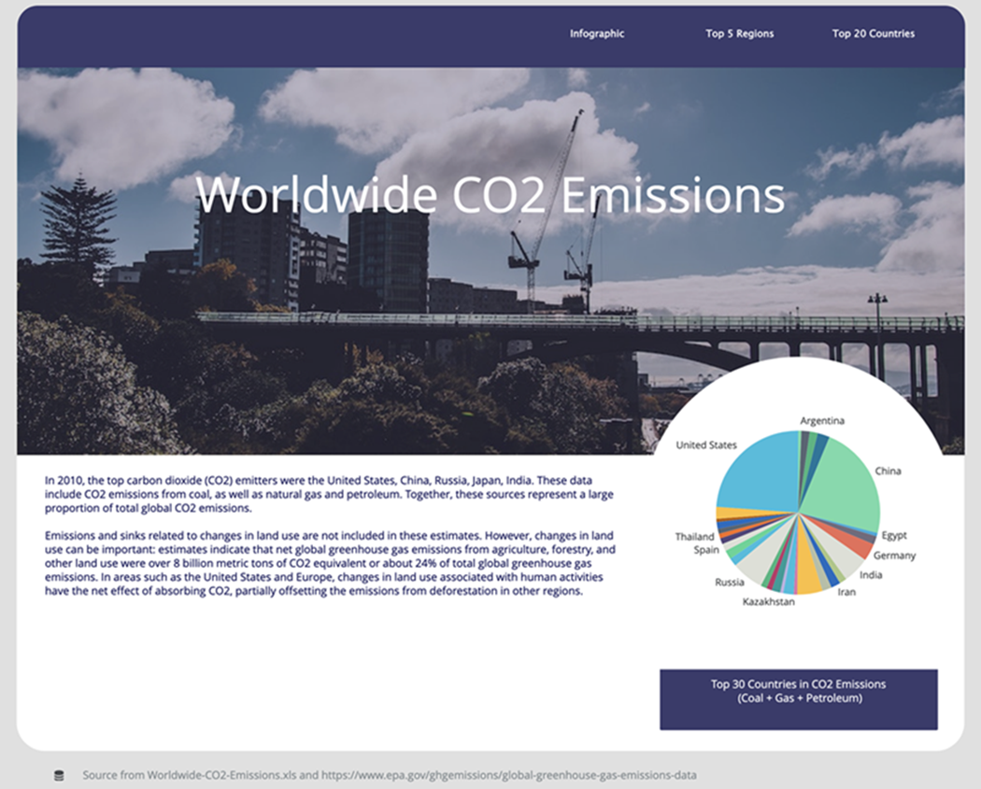Viewport: 981px width, 789px height.
Task: Click the Argentina label above the pie
Action: pos(821,421)
